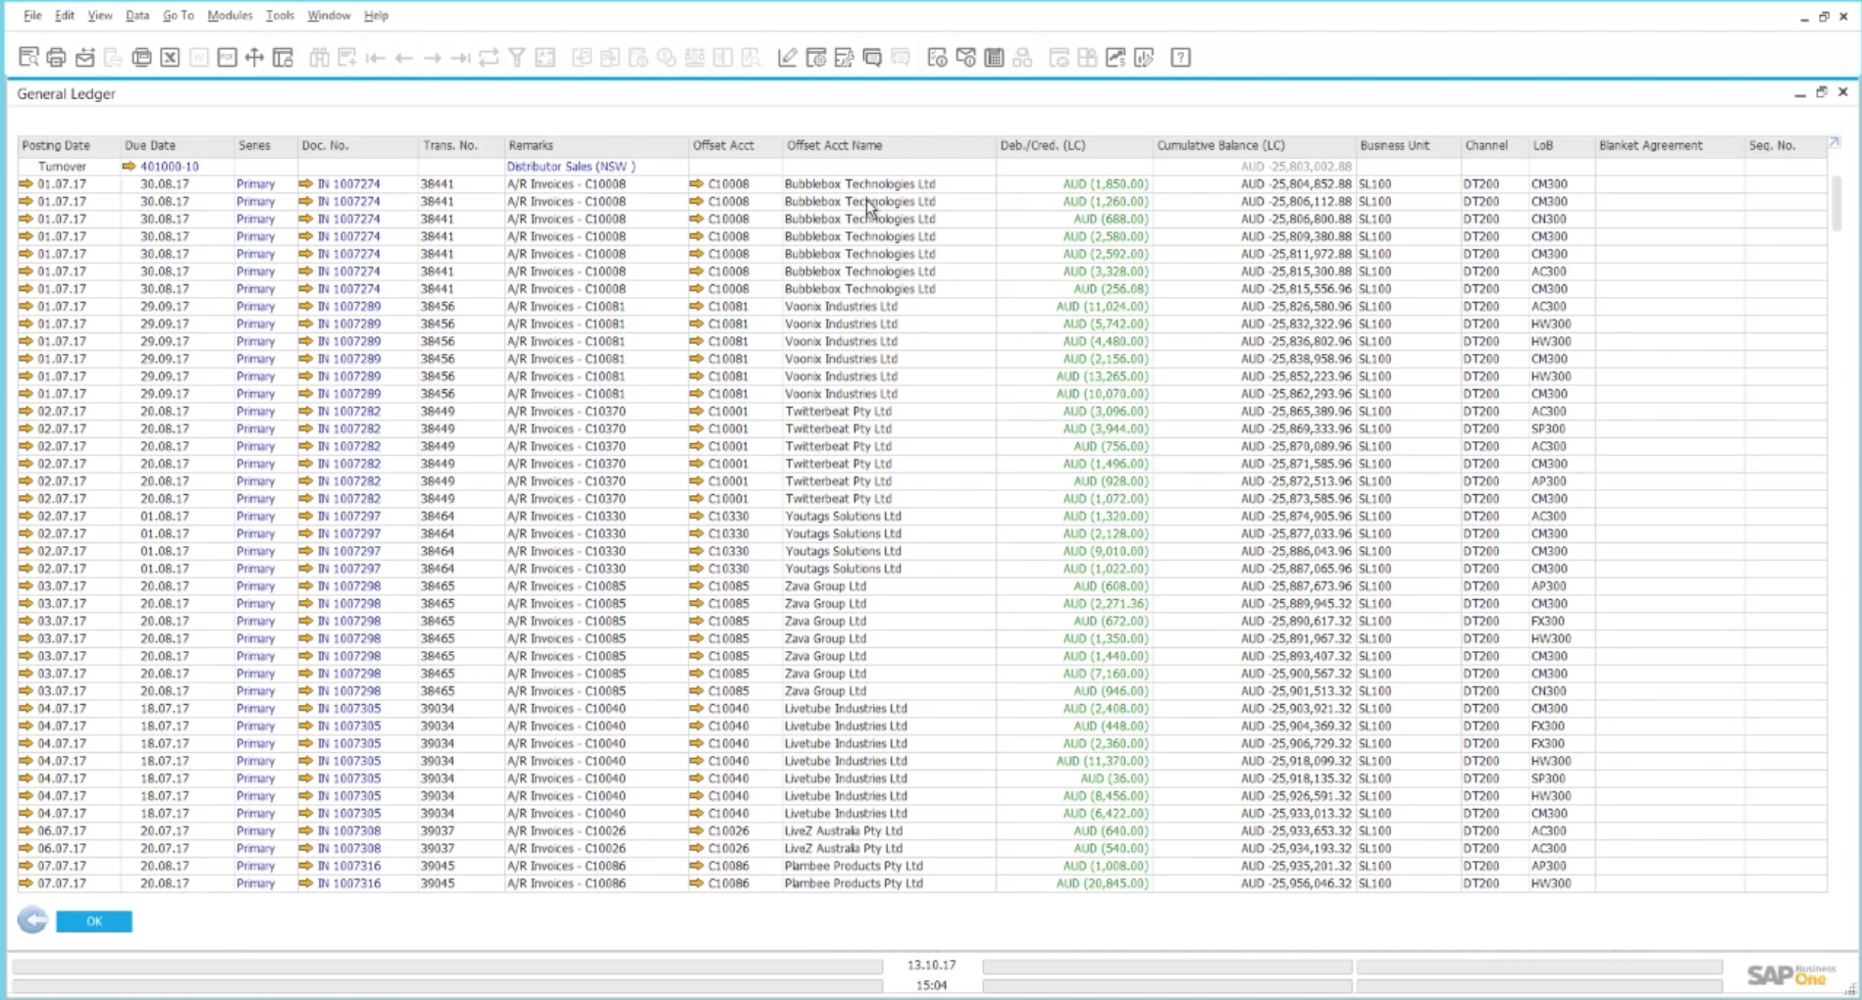Click the back arrow beside OK
The width and height of the screenshot is (1862, 1000).
[32, 920]
